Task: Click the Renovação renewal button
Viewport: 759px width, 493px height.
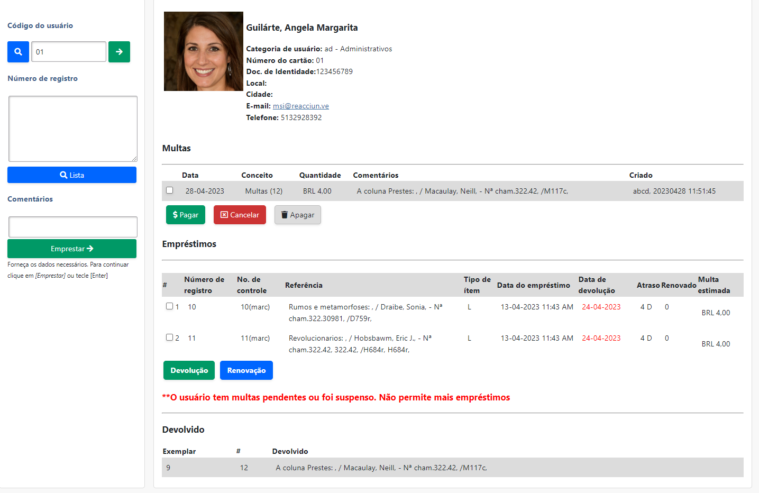Action: pos(246,370)
